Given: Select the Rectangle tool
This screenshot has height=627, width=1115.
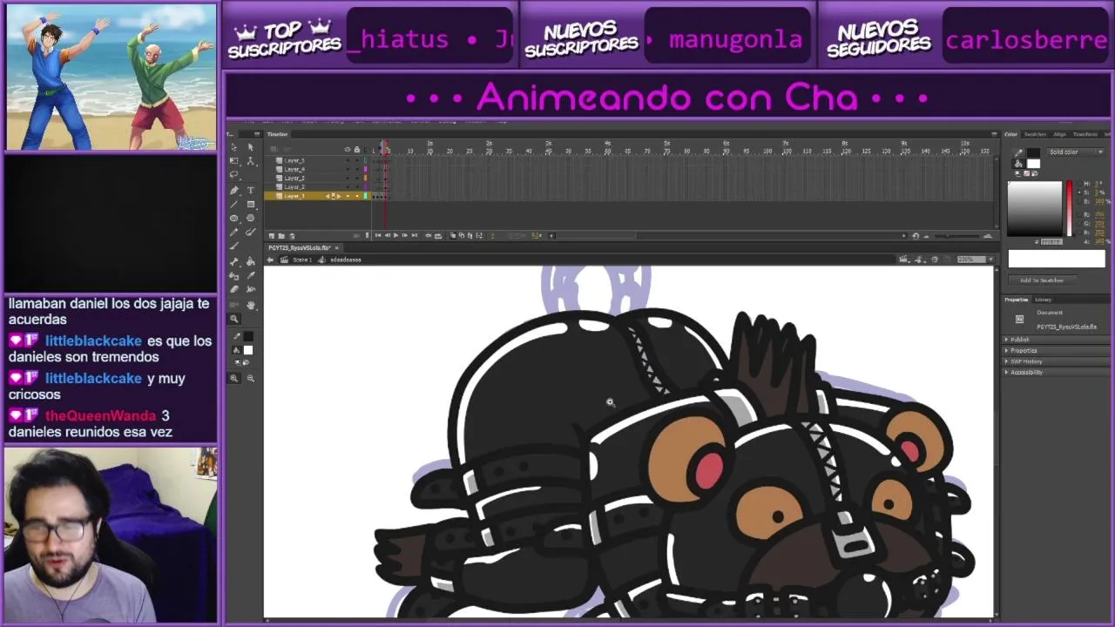Looking at the screenshot, I should tap(251, 204).
